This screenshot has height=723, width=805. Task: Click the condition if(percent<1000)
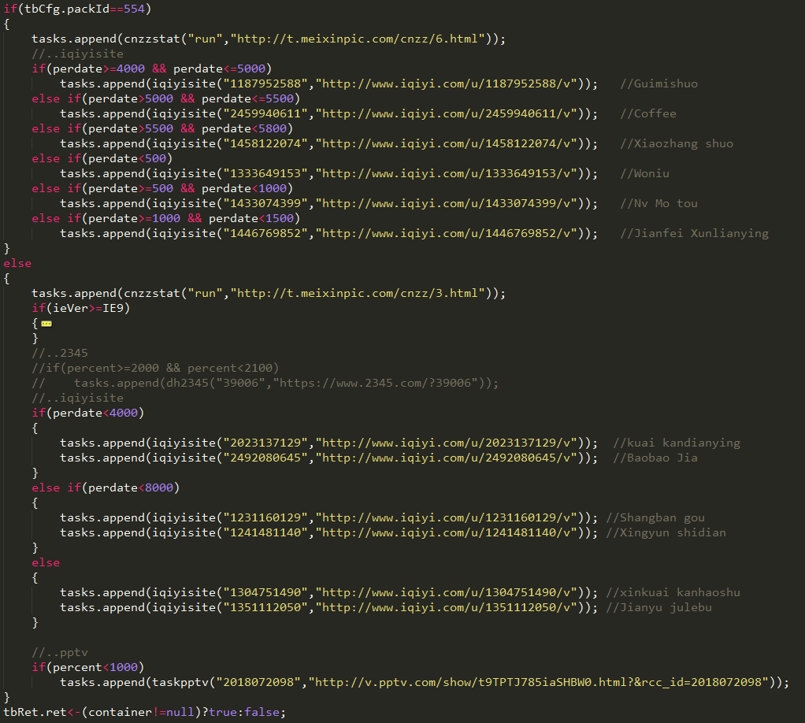(87, 667)
